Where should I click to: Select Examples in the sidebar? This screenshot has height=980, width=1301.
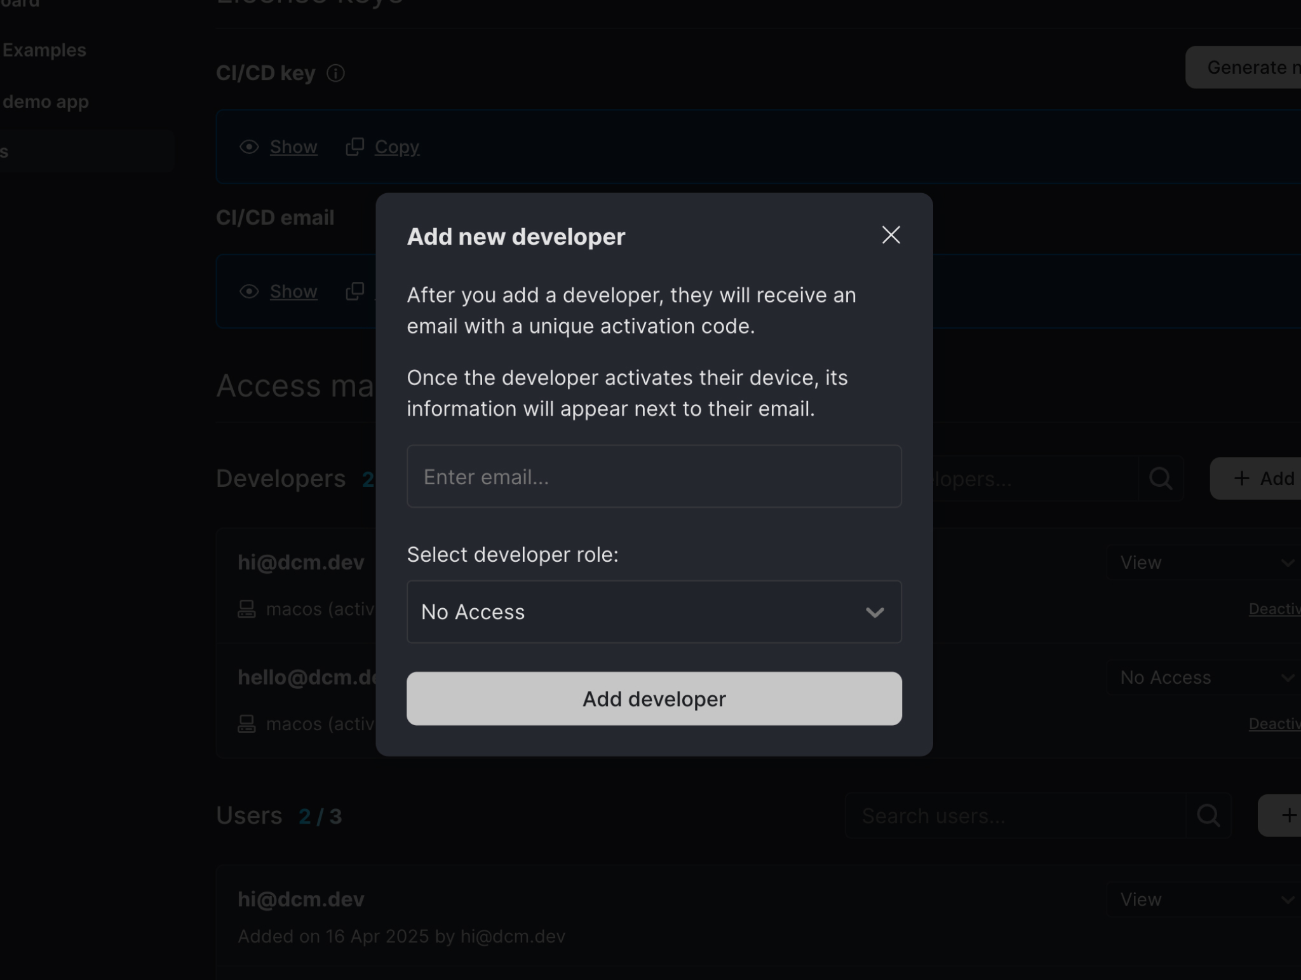coord(45,50)
